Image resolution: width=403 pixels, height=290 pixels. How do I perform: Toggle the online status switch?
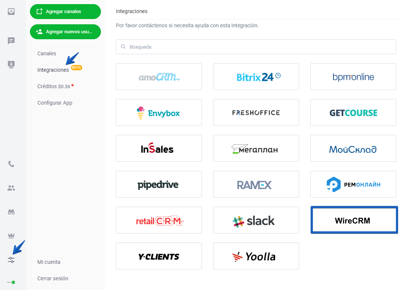[11, 282]
